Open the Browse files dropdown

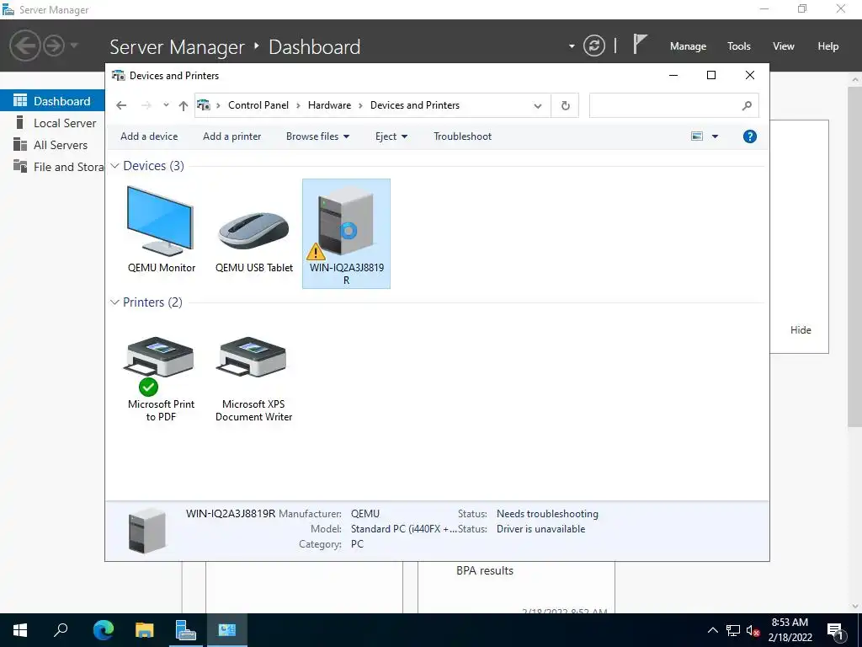pos(317,136)
